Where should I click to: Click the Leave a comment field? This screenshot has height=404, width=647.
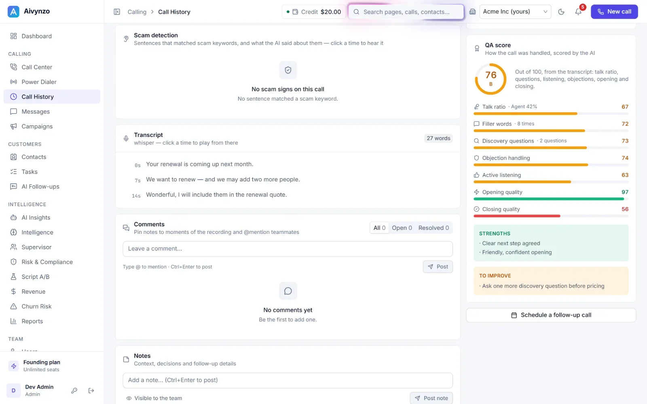[x=288, y=249]
